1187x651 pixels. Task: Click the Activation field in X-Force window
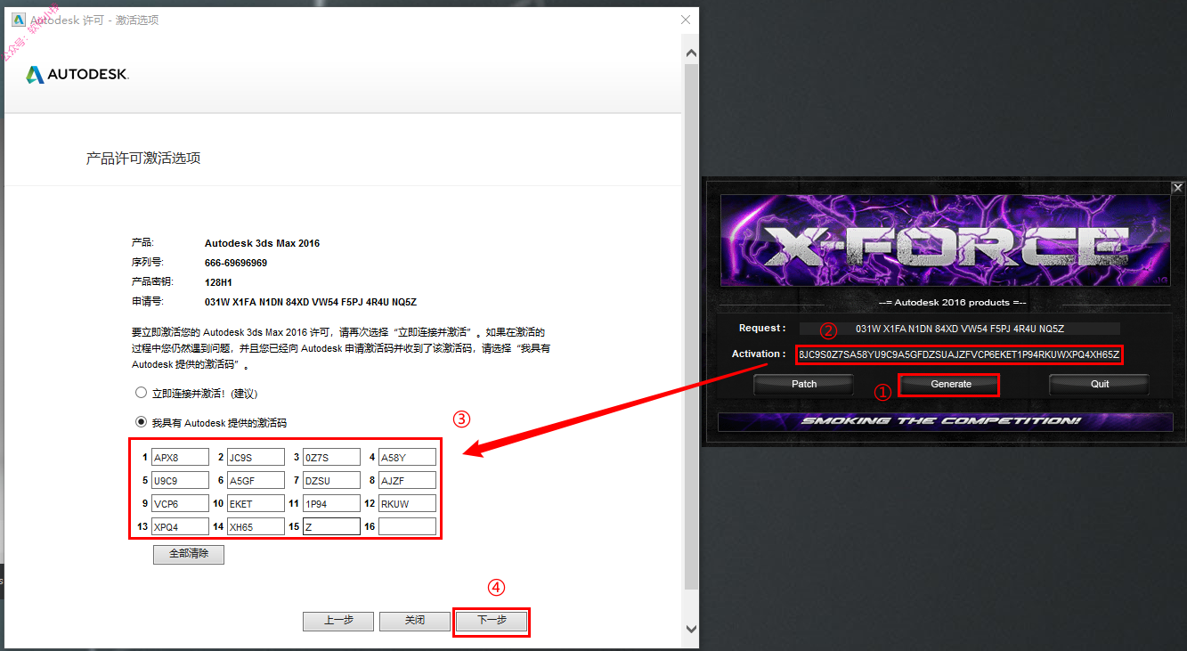[958, 355]
